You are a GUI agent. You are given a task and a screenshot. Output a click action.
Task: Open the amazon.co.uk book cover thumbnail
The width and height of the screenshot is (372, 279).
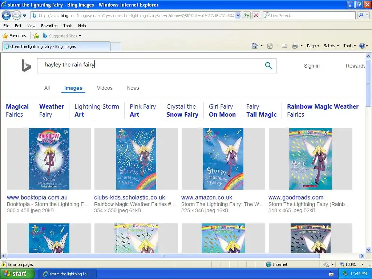pos(223,159)
